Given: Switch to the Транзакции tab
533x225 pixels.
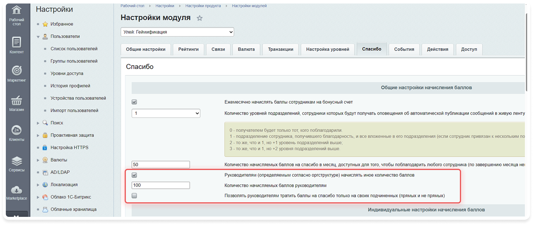Looking at the screenshot, I should (x=280, y=49).
